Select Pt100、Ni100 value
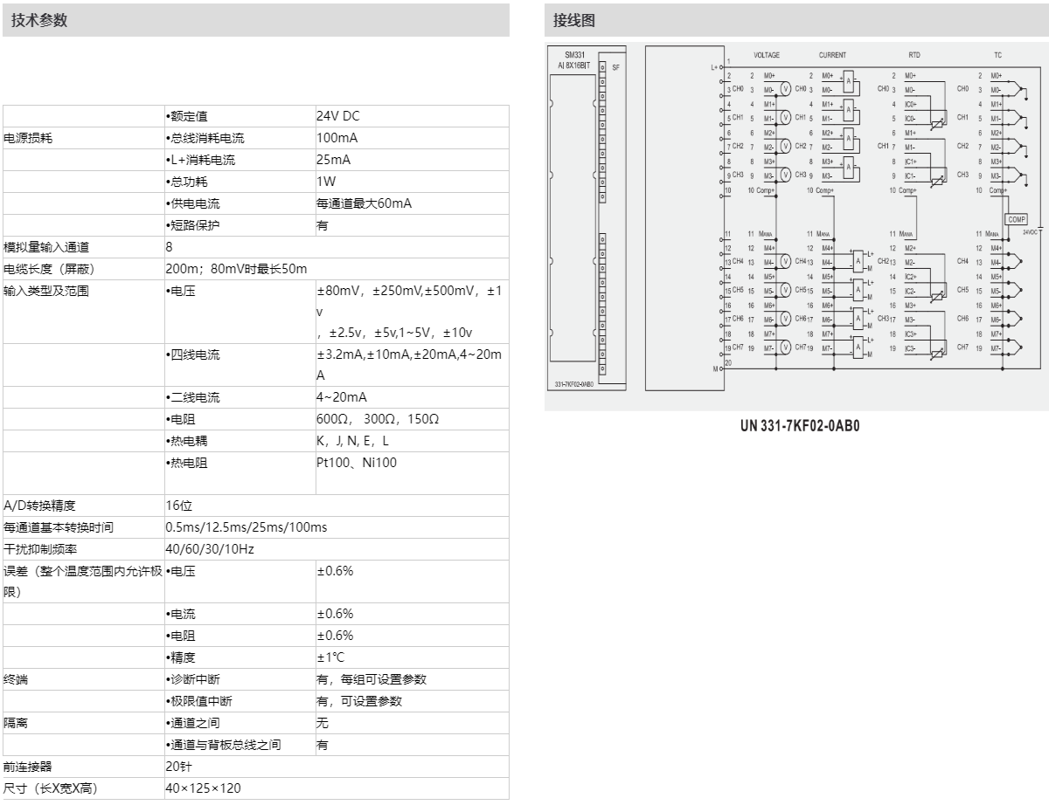This screenshot has width=1049, height=805. 357,463
